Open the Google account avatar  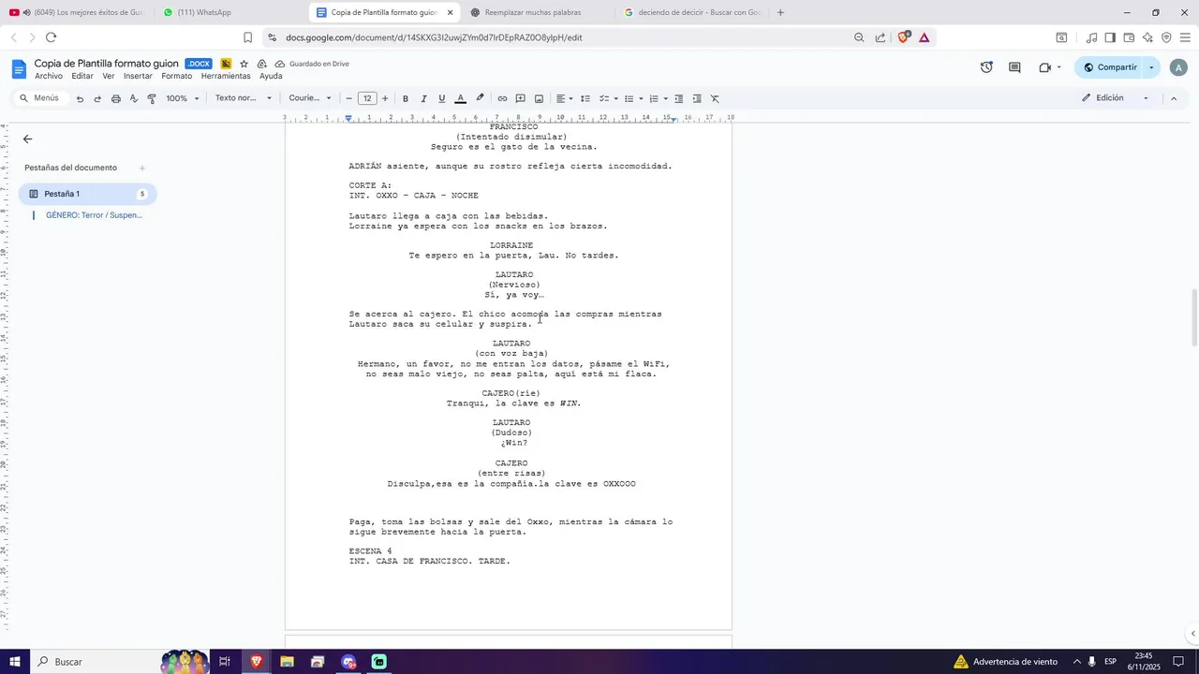1178,67
